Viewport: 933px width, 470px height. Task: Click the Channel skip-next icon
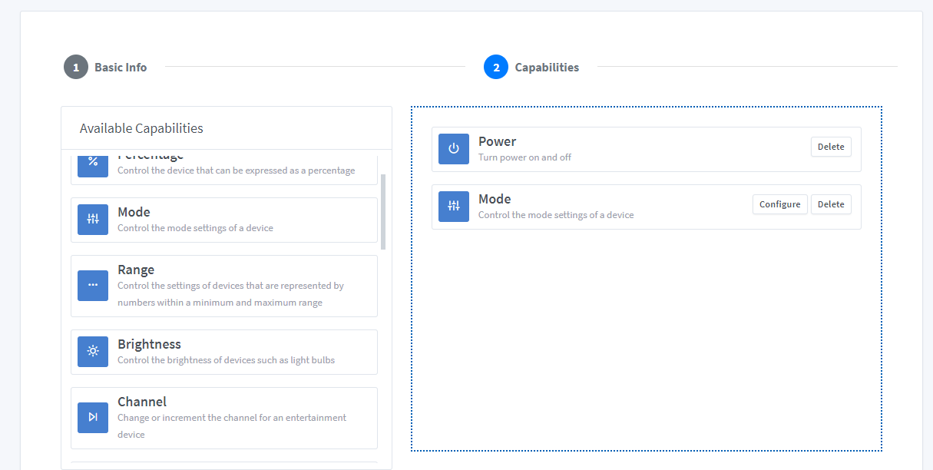93,417
